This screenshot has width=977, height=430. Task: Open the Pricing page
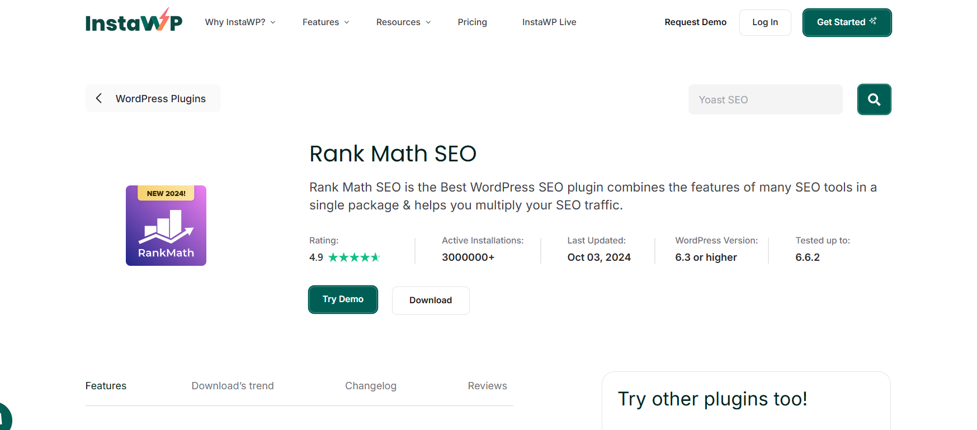pos(473,22)
